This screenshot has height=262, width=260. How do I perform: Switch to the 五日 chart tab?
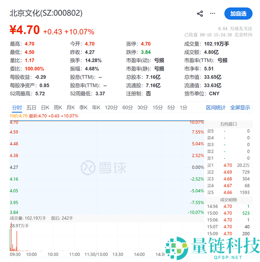tap(31, 108)
